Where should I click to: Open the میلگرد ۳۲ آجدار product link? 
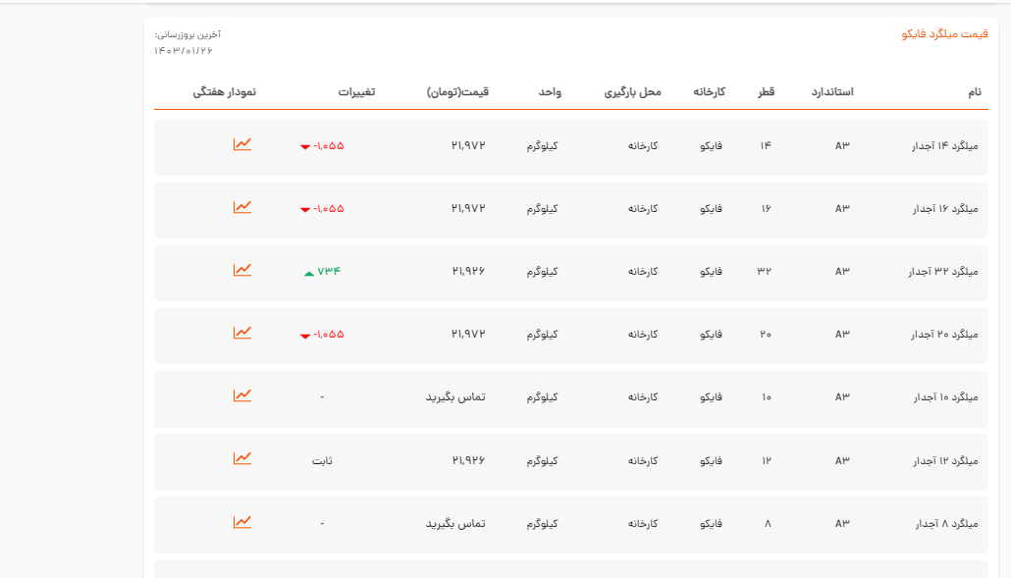pyautogui.click(x=943, y=272)
